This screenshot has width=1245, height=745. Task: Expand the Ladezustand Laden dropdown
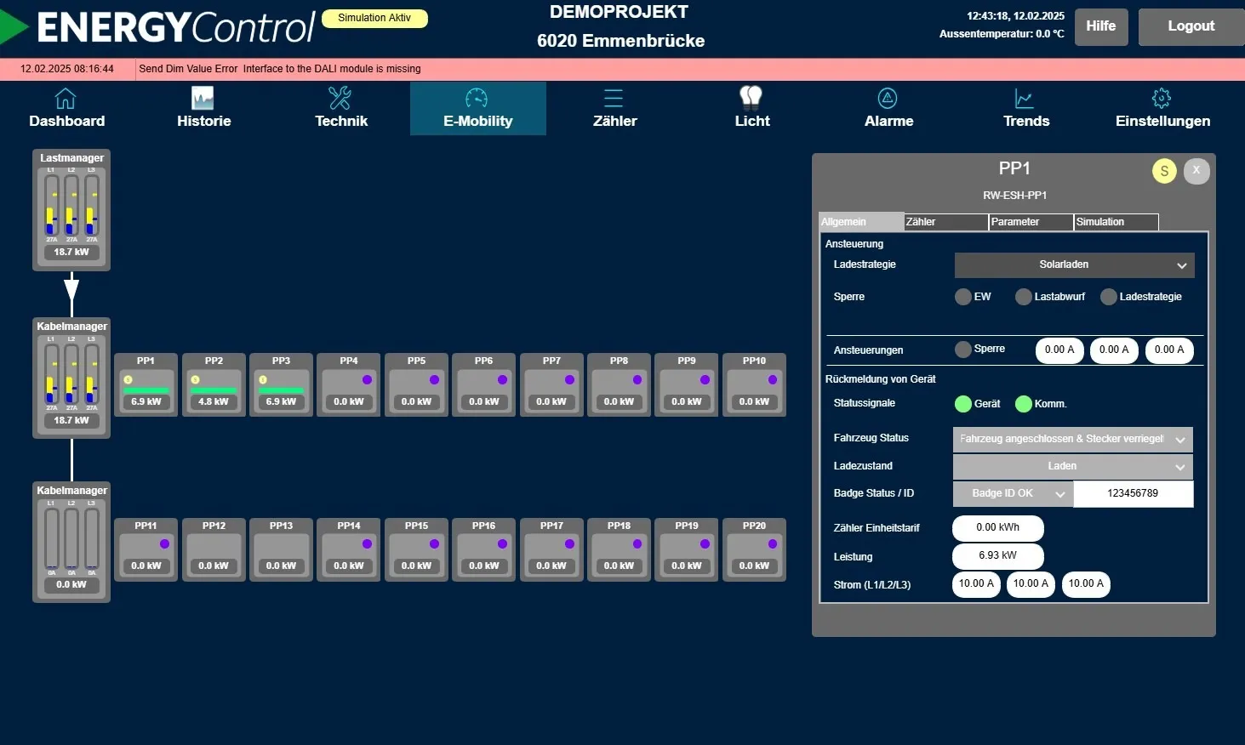tap(1073, 466)
